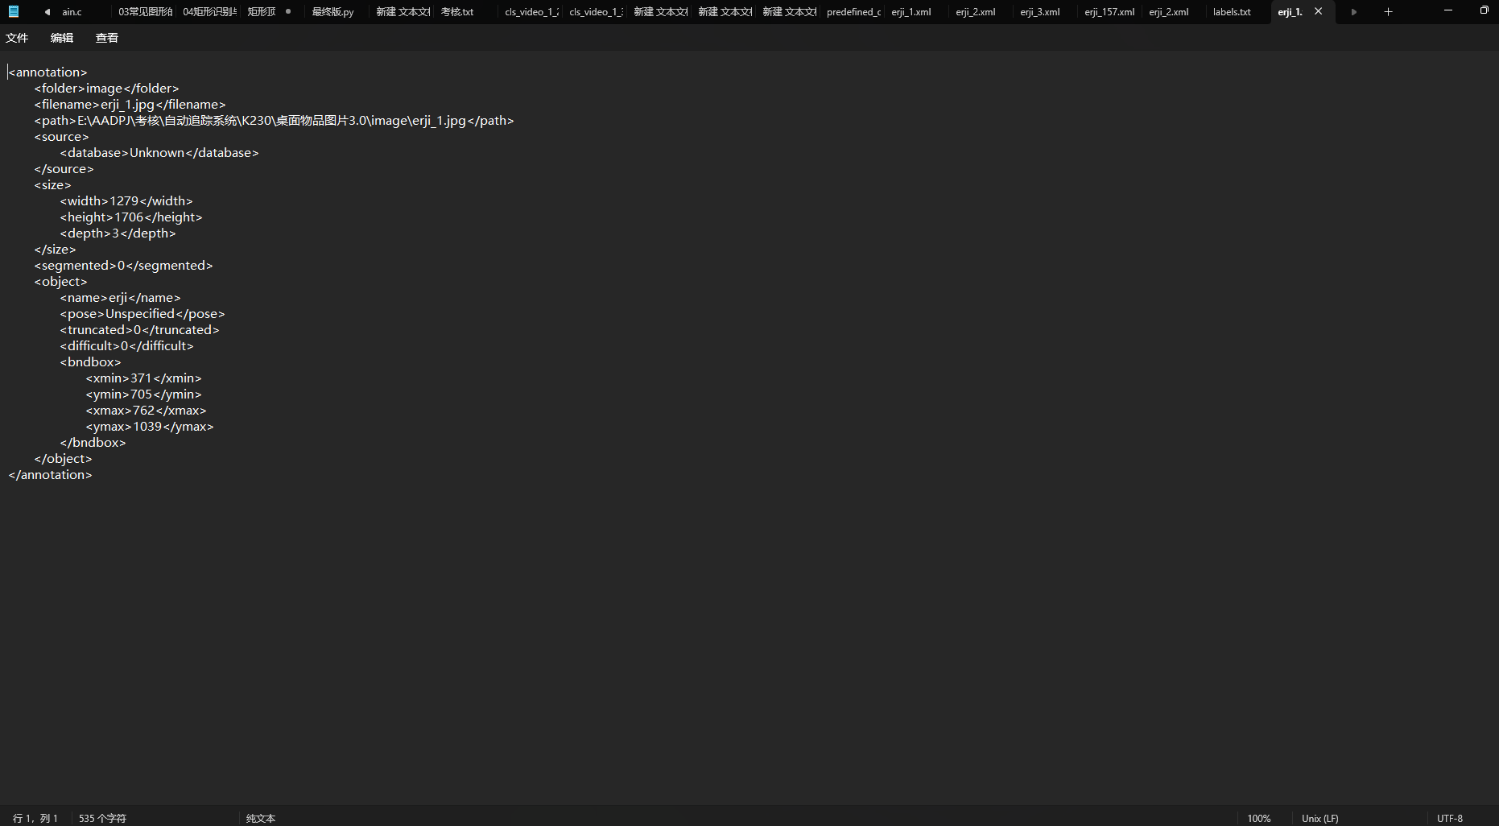Open the 查看 menu
This screenshot has height=826, width=1499.
[107, 38]
